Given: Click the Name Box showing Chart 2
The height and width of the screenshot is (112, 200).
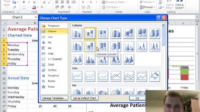Looking at the screenshot, I should [17, 17].
